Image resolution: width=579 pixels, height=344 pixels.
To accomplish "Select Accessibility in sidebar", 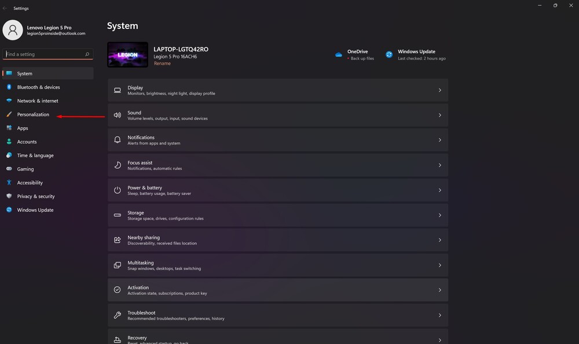I will 47,183.
